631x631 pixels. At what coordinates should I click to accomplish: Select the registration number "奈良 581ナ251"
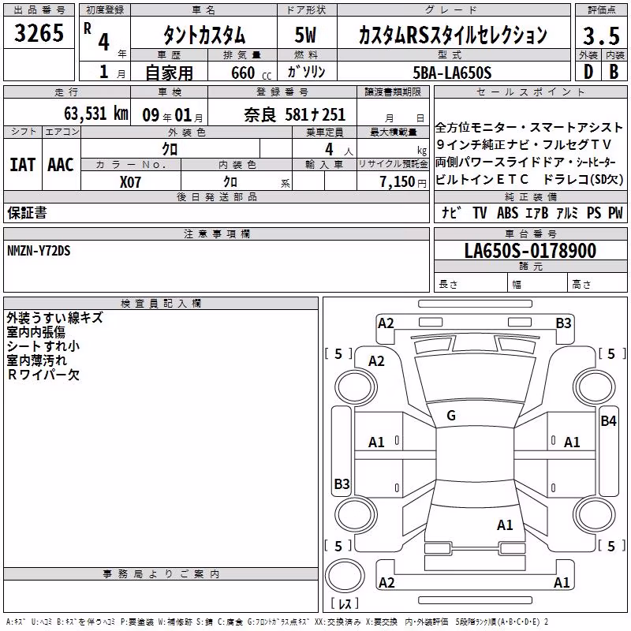pos(294,115)
